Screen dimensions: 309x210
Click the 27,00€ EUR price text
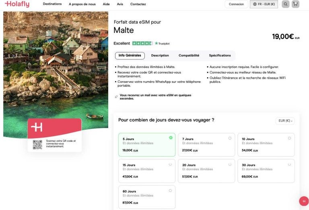pyautogui.click(x=190, y=151)
